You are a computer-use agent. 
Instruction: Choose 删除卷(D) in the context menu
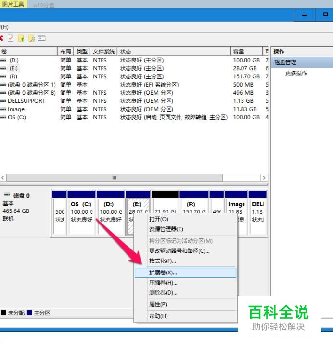coord(185,293)
